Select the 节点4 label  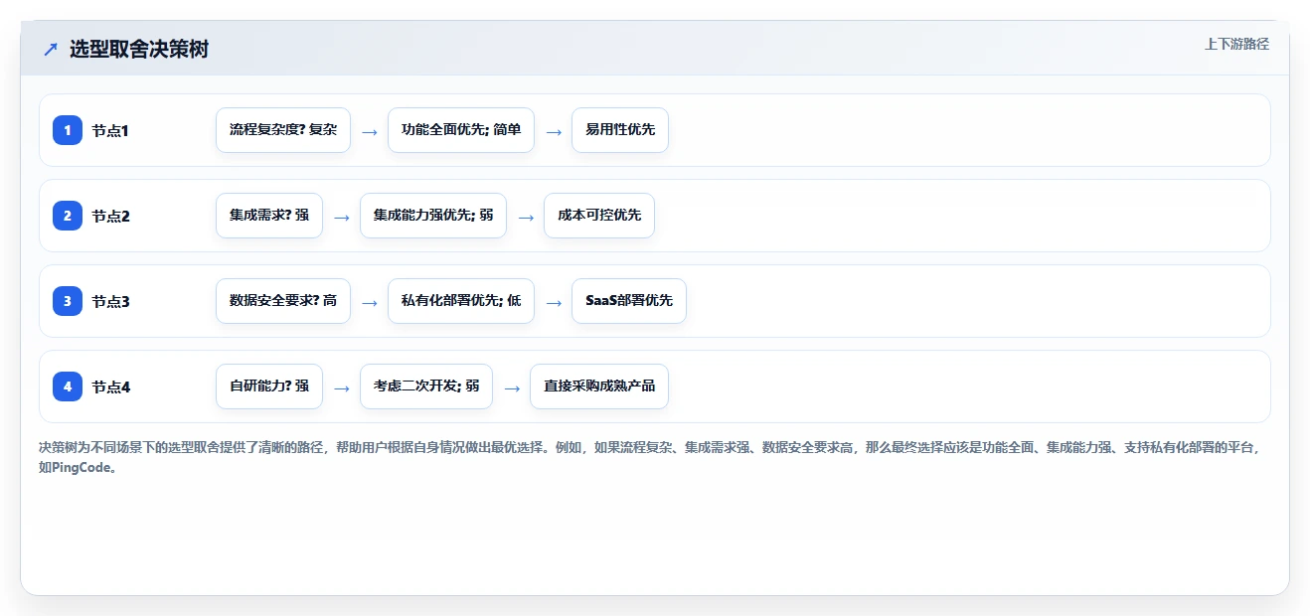coord(111,387)
